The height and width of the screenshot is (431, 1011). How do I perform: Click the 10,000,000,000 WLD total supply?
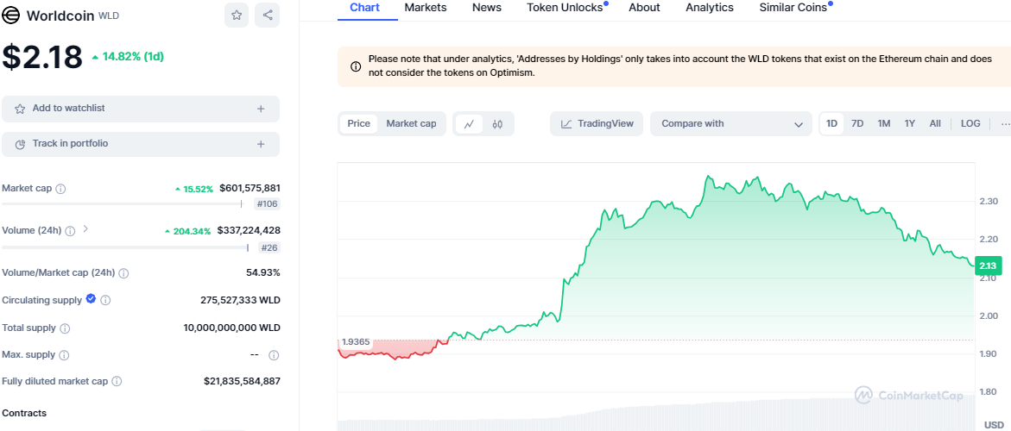pyautogui.click(x=232, y=328)
